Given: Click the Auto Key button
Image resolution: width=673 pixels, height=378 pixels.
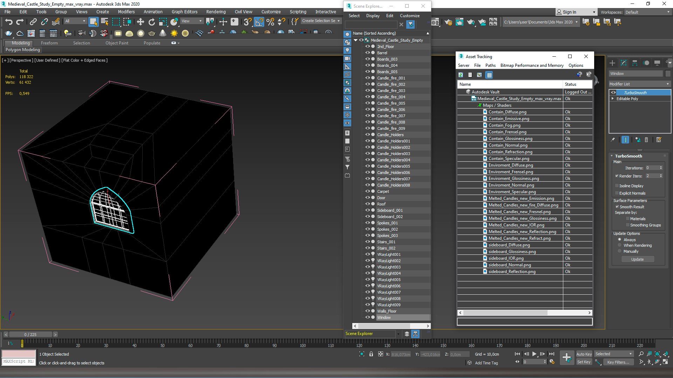Looking at the screenshot, I should [x=584, y=354].
